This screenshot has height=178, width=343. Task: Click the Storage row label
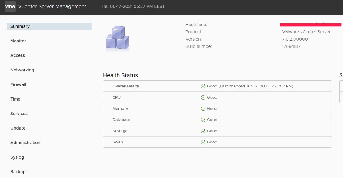[120, 131]
